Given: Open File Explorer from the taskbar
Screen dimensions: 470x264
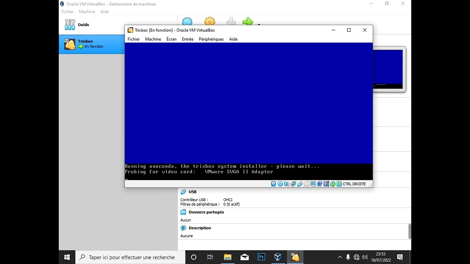Looking at the screenshot, I should (227, 257).
